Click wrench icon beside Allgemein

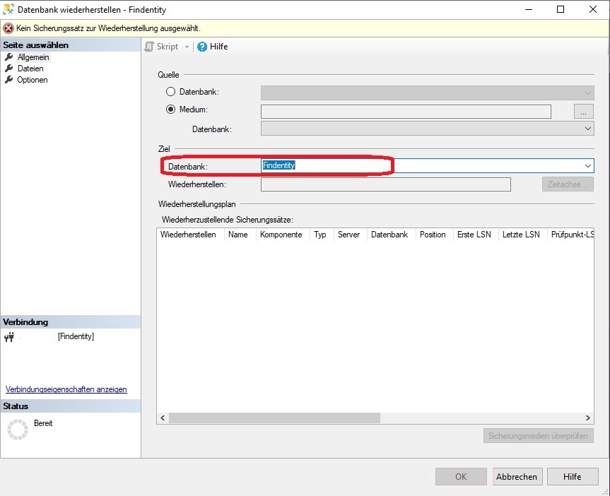(x=9, y=57)
